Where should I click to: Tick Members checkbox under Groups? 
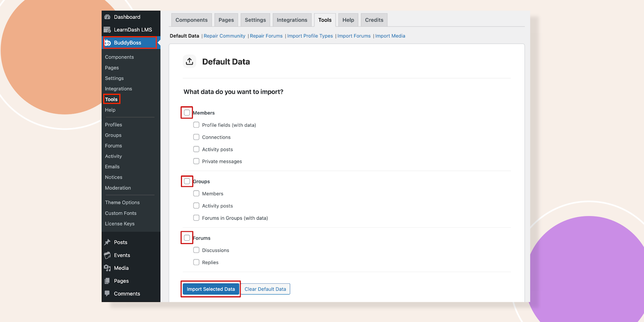tap(196, 193)
